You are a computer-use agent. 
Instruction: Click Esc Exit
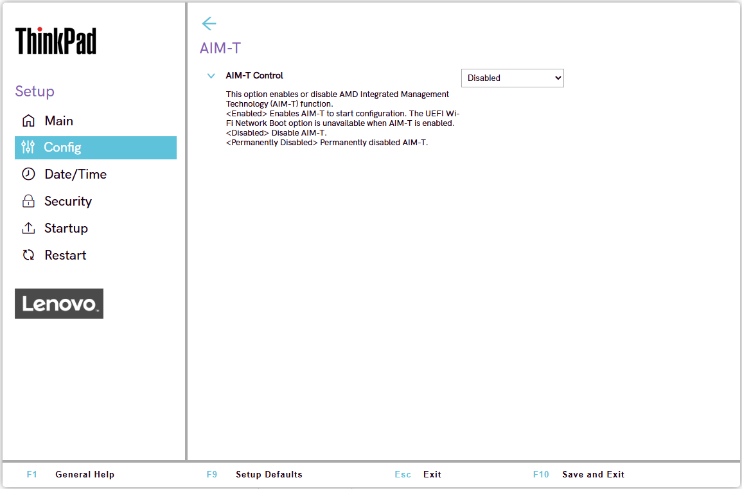coord(418,474)
